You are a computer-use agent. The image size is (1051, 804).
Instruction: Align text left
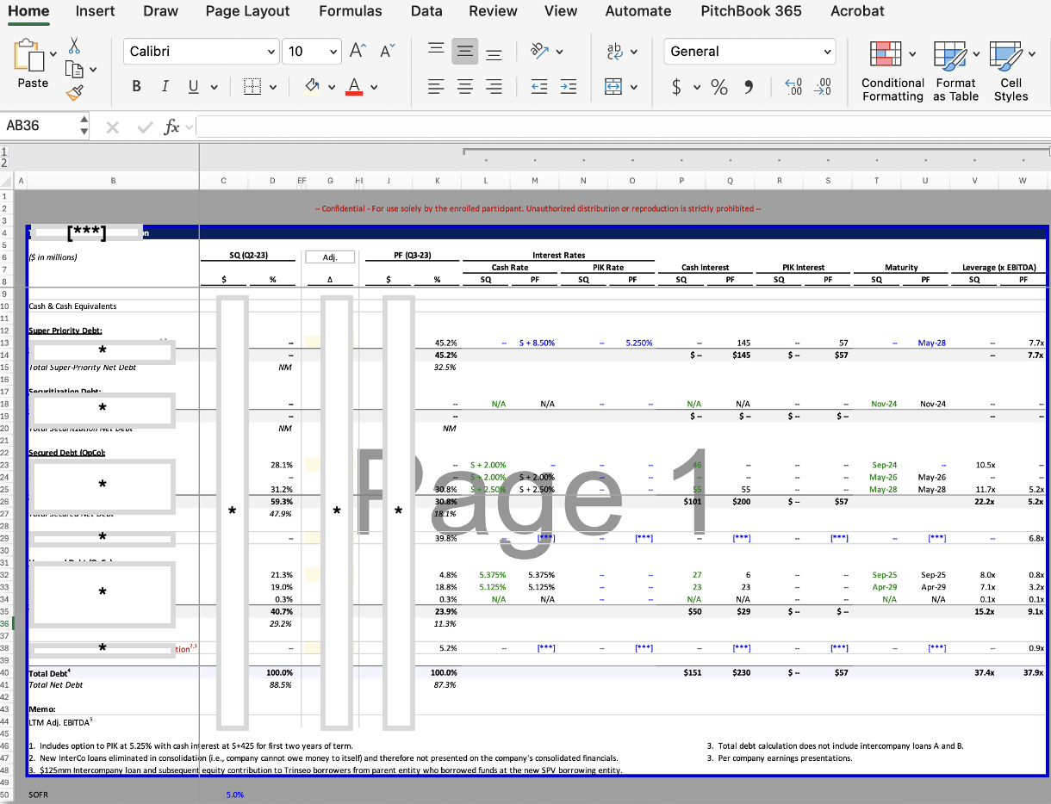click(x=437, y=86)
